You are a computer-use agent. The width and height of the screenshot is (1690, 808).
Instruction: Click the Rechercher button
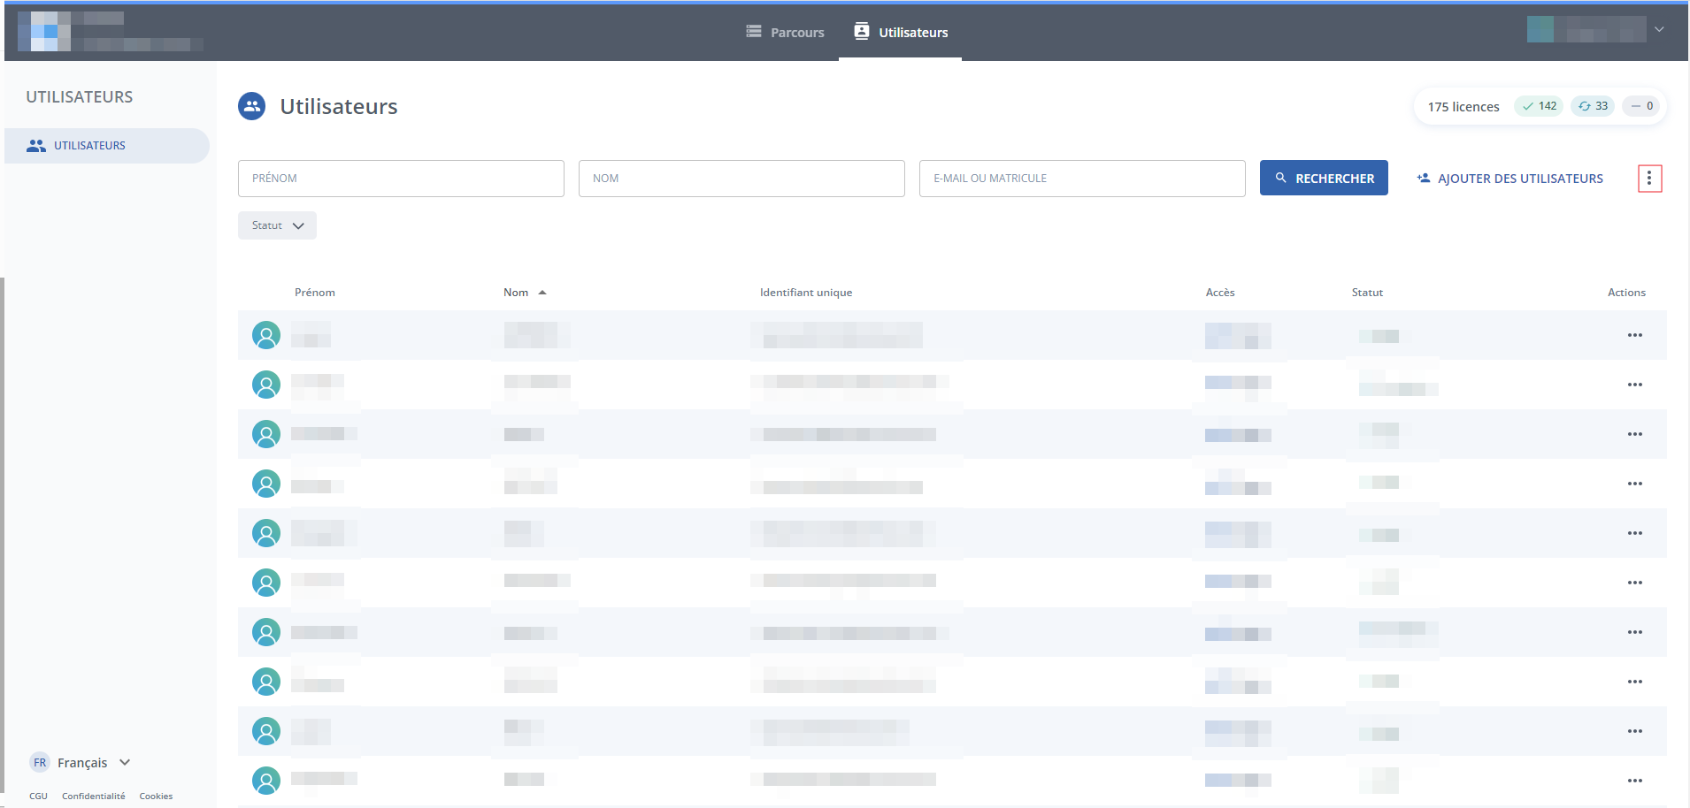(x=1324, y=179)
